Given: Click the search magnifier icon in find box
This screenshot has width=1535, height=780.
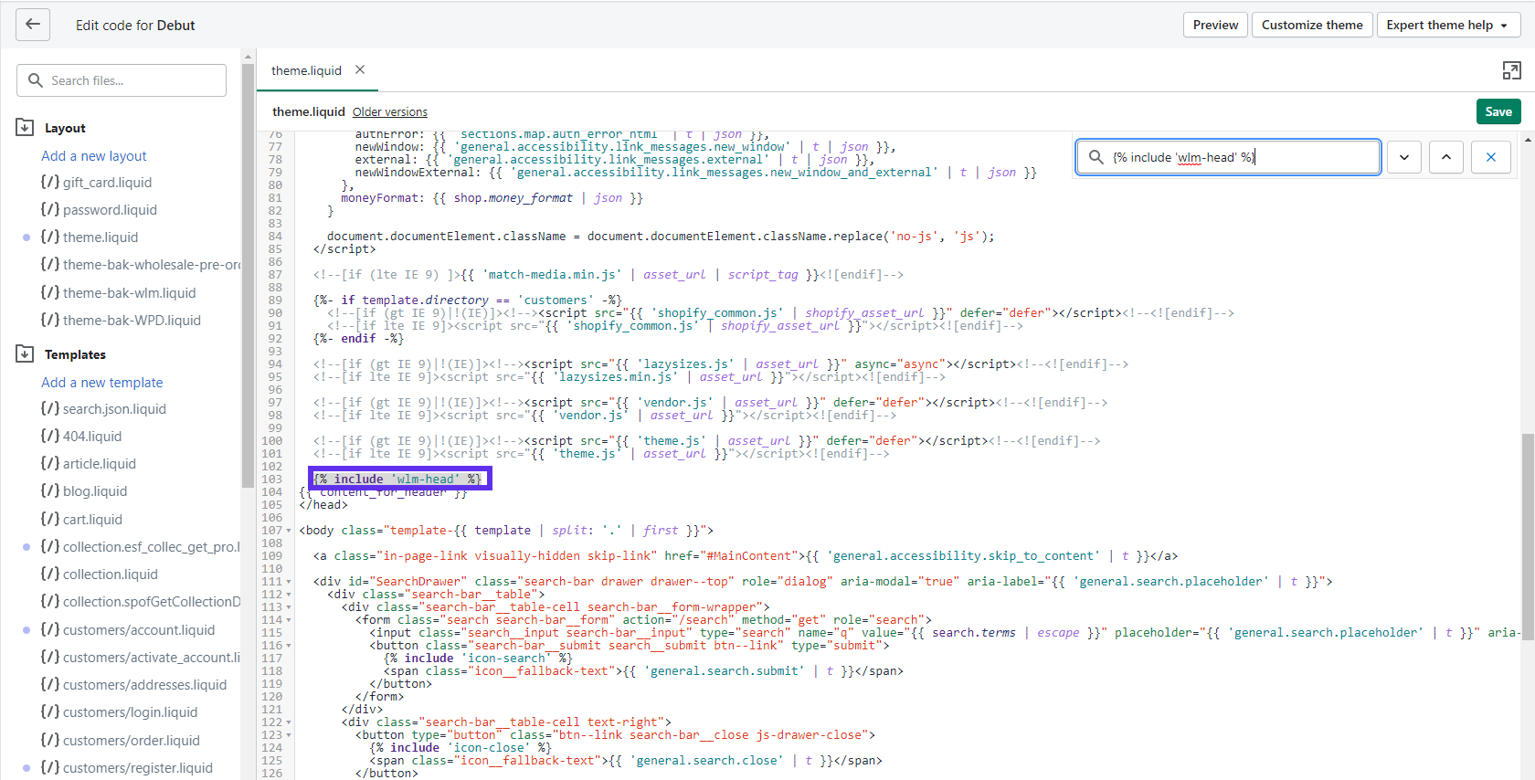Looking at the screenshot, I should click(x=1096, y=157).
